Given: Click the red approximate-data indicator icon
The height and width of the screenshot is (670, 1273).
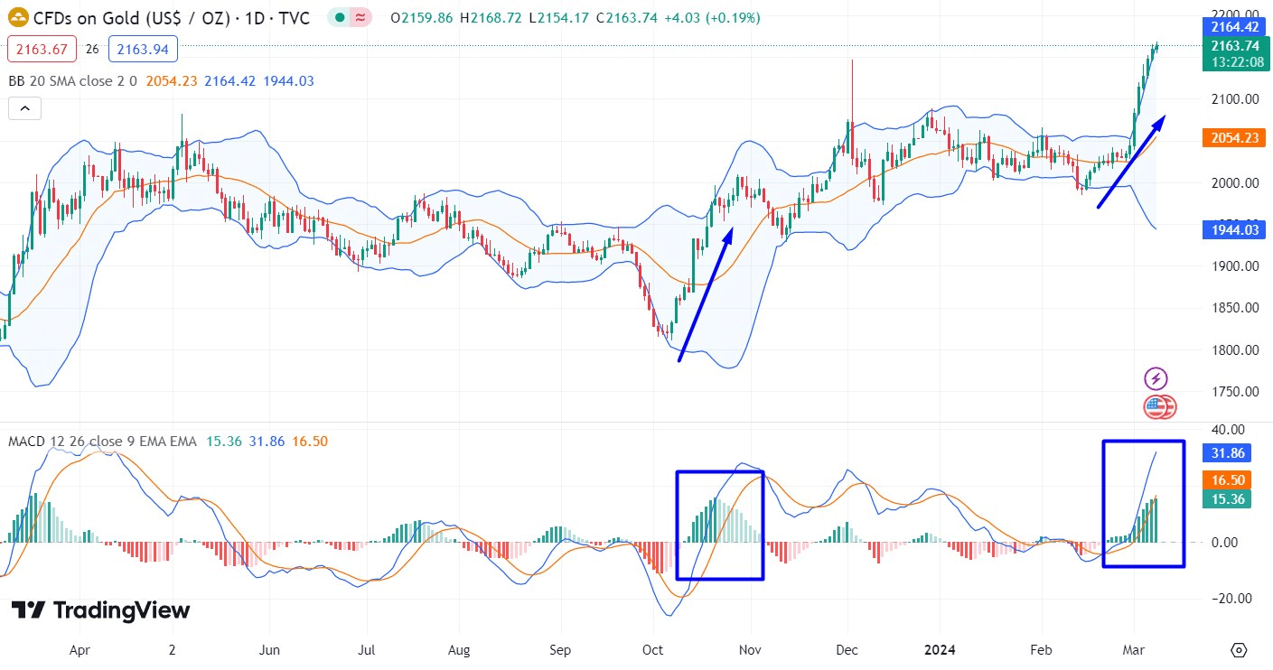Looking at the screenshot, I should (360, 18).
